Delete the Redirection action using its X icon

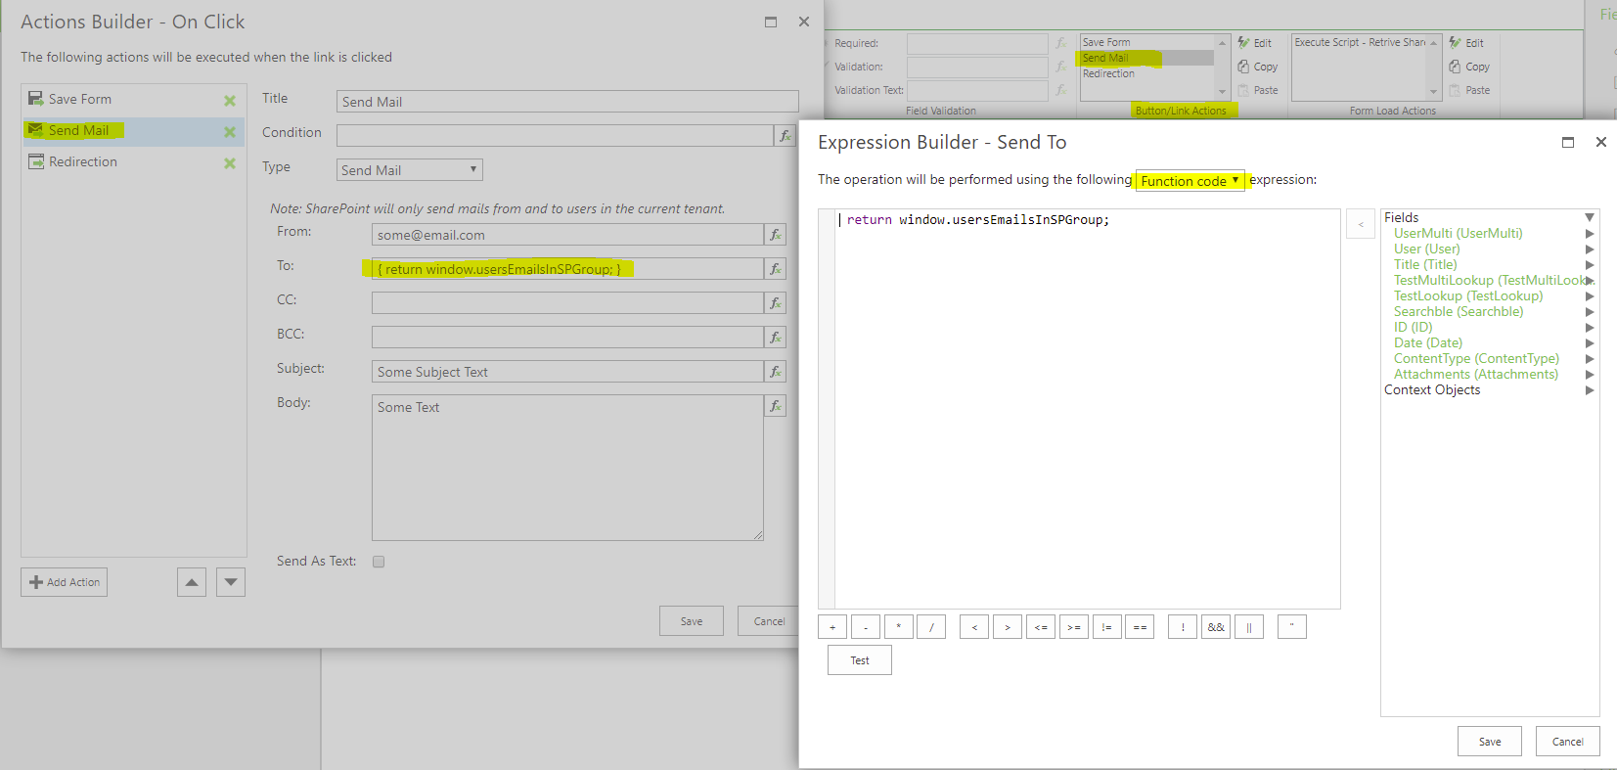pyautogui.click(x=230, y=163)
